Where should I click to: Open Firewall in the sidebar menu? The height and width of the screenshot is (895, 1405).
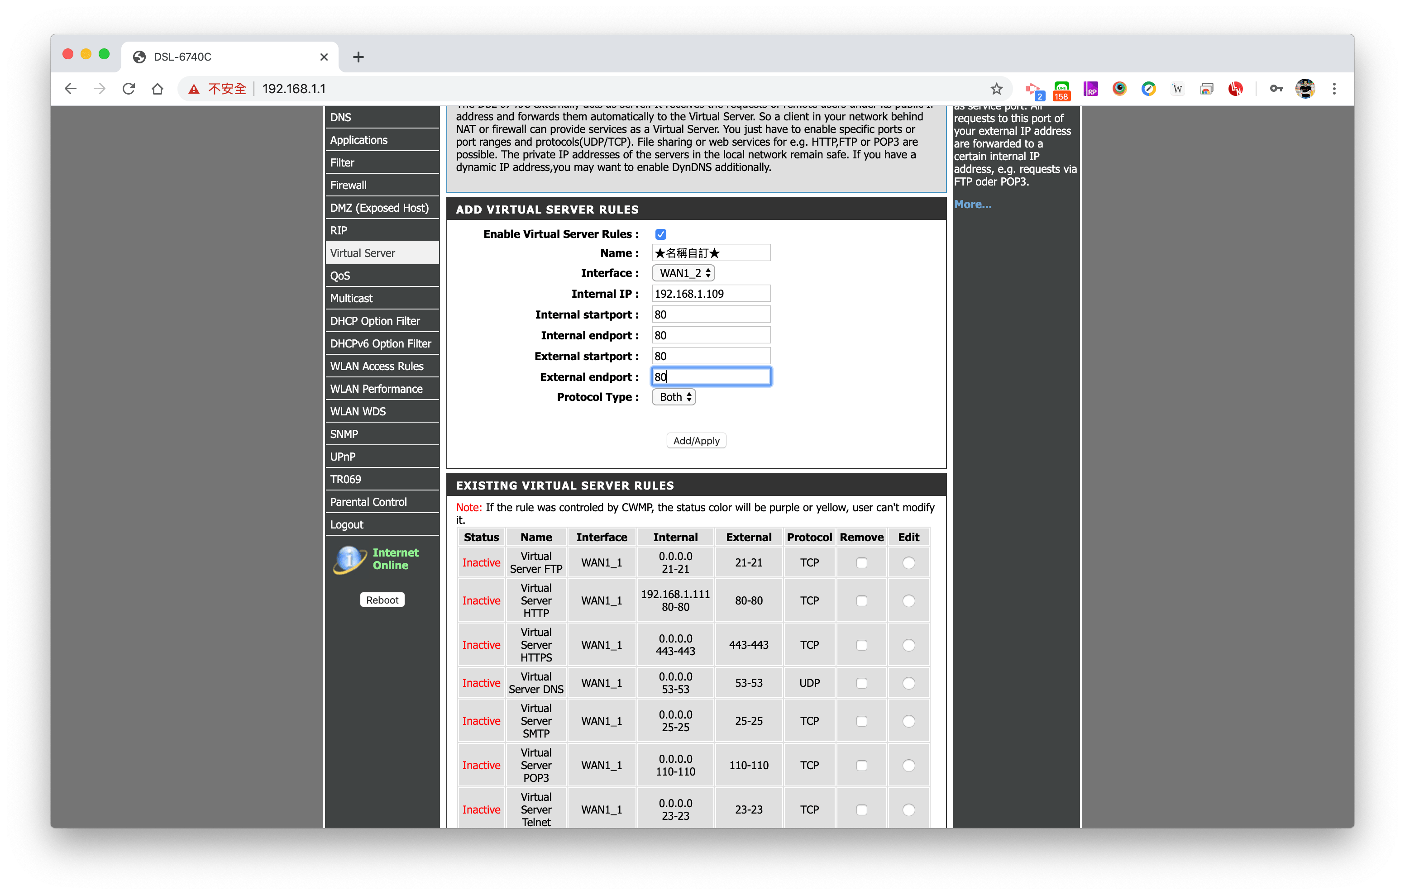(x=349, y=185)
